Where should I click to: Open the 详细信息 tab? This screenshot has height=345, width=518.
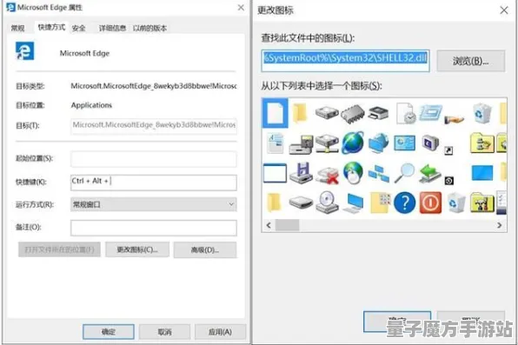point(113,28)
